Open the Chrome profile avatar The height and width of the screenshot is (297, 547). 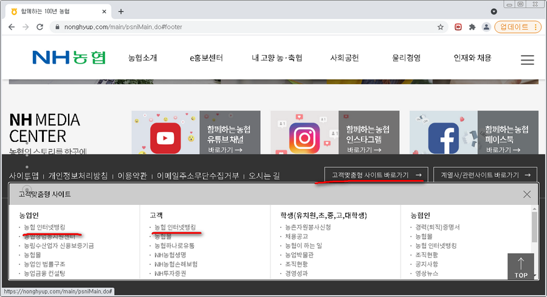coord(486,27)
